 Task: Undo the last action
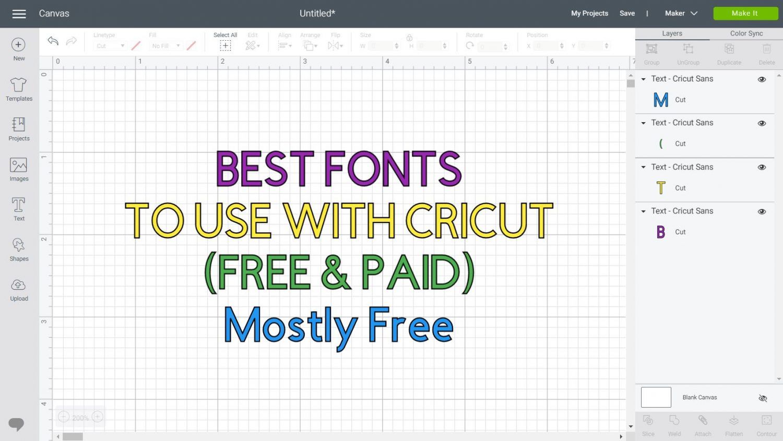pos(53,41)
